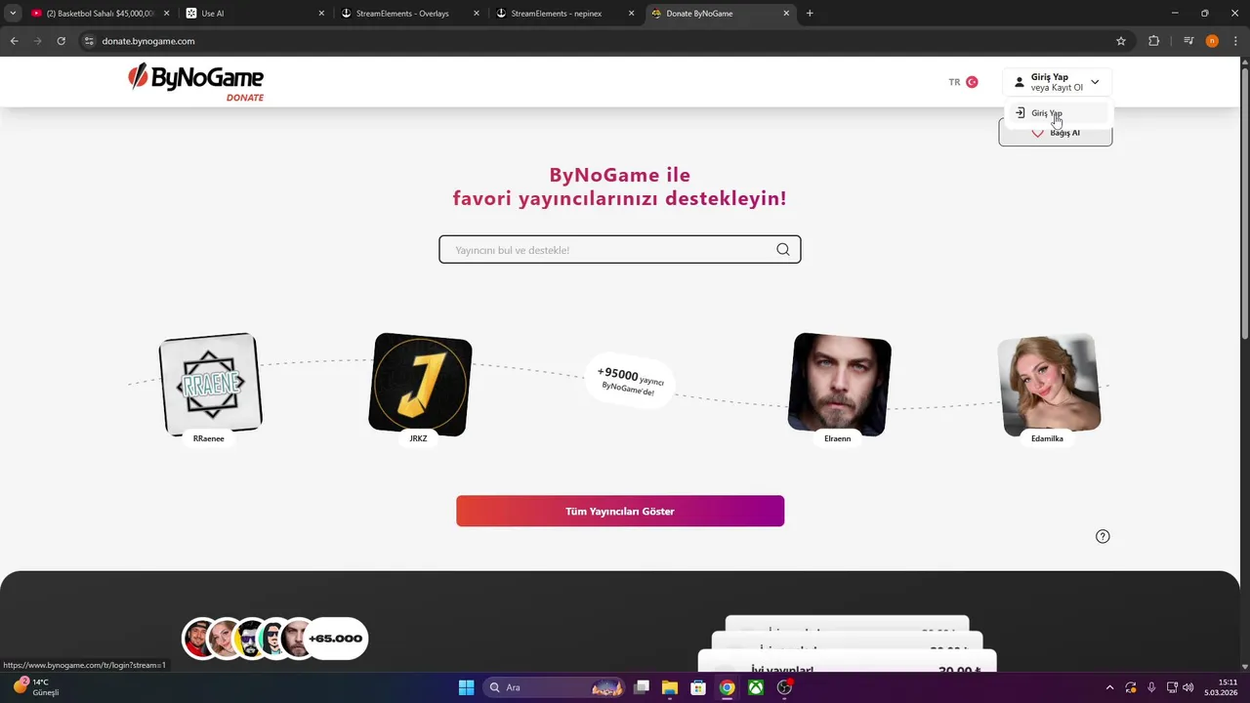Screen dimensions: 1250x703
Task: Open a new browser tab
Action: [x=810, y=14]
